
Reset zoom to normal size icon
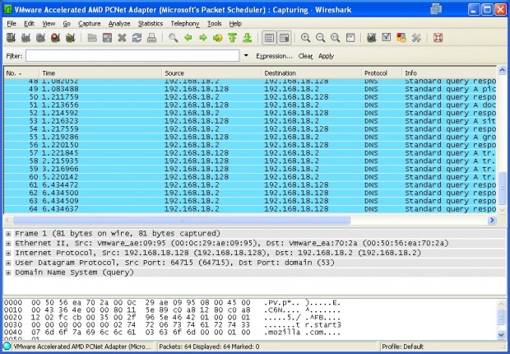click(x=336, y=38)
